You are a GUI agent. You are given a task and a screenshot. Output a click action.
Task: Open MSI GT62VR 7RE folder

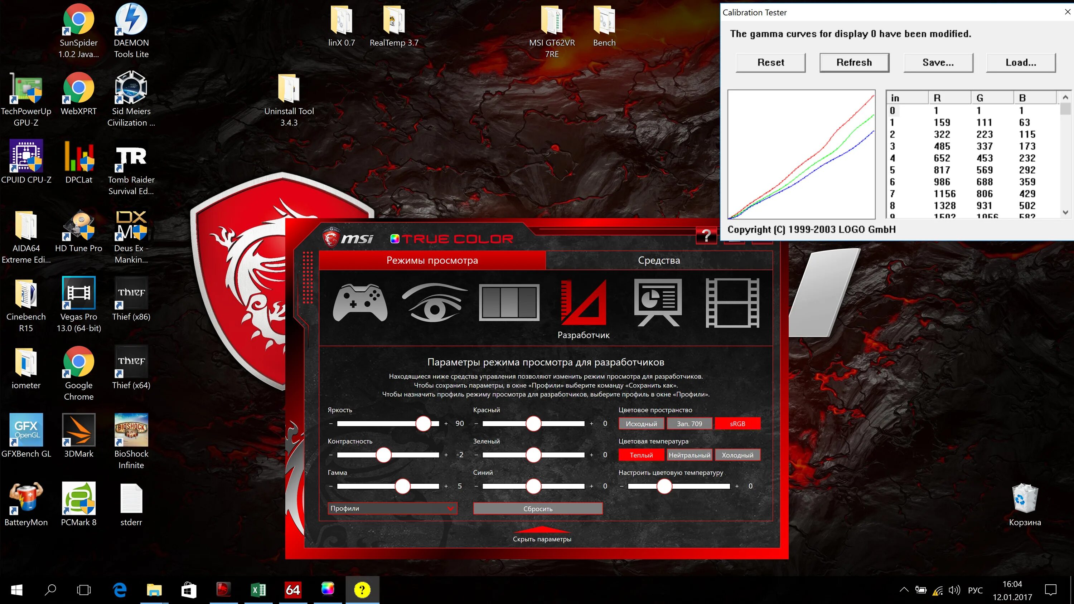pos(552,31)
